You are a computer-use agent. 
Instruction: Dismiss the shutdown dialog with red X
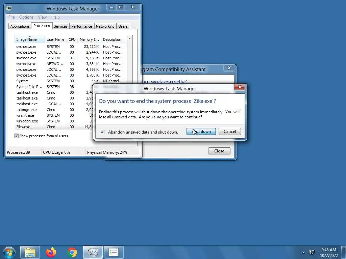pos(240,87)
